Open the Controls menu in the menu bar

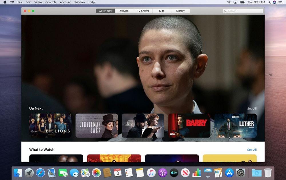click(51, 2)
